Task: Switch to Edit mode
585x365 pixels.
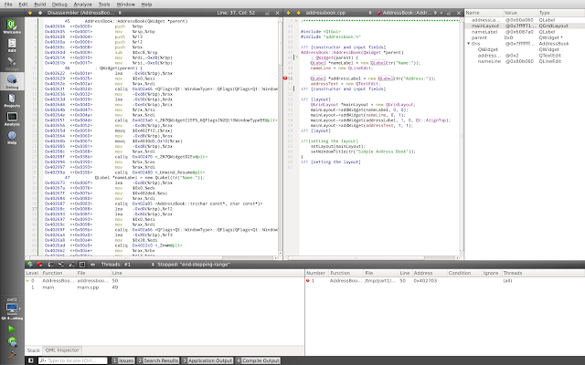Action: pos(12,45)
